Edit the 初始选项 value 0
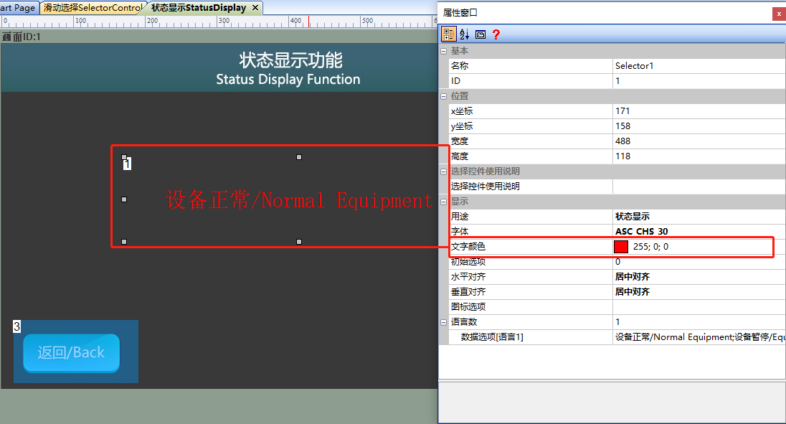The image size is (786, 424). [699, 262]
